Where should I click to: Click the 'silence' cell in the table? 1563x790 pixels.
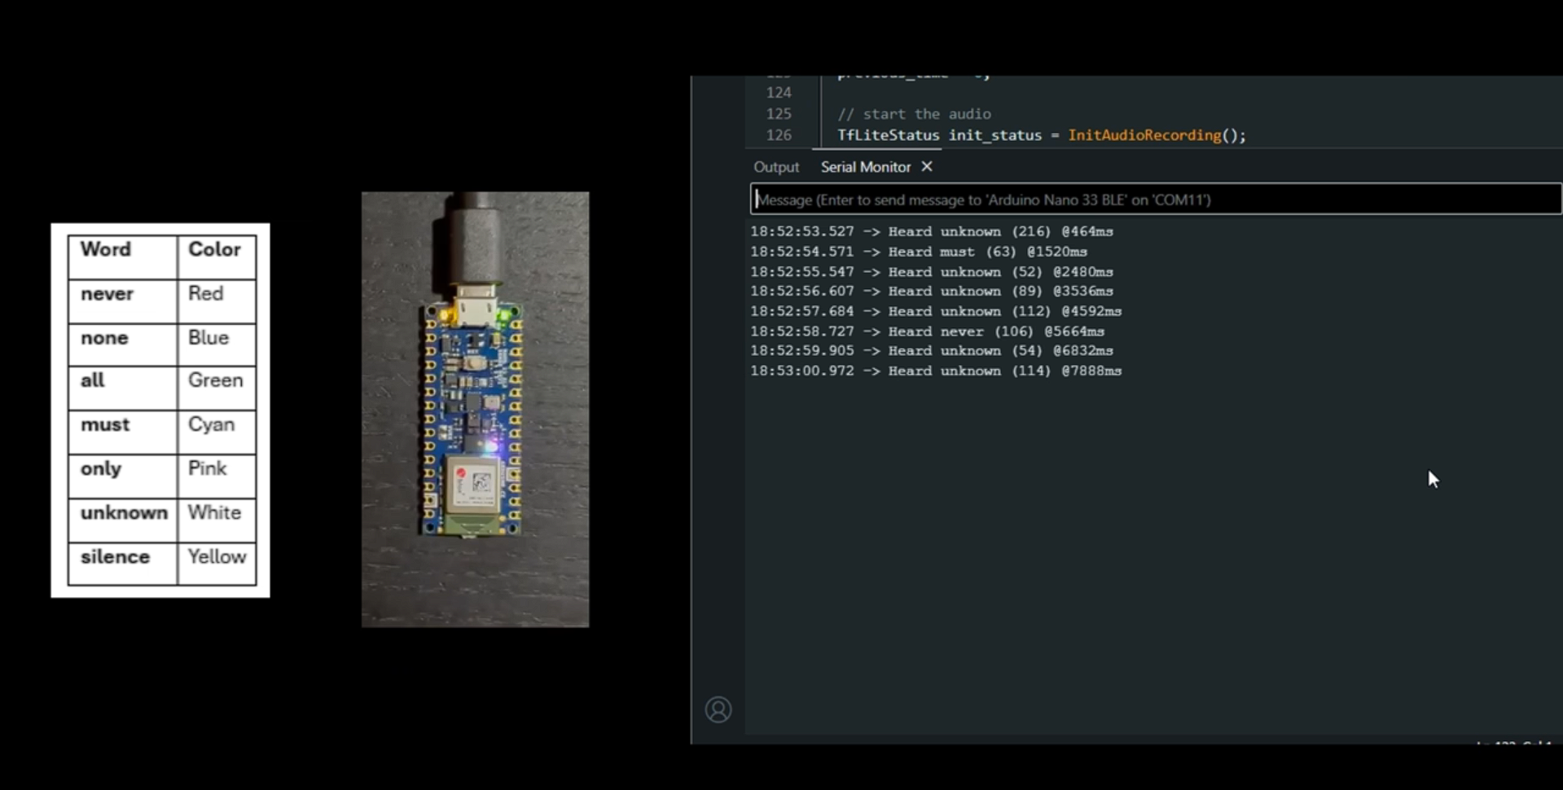[115, 557]
